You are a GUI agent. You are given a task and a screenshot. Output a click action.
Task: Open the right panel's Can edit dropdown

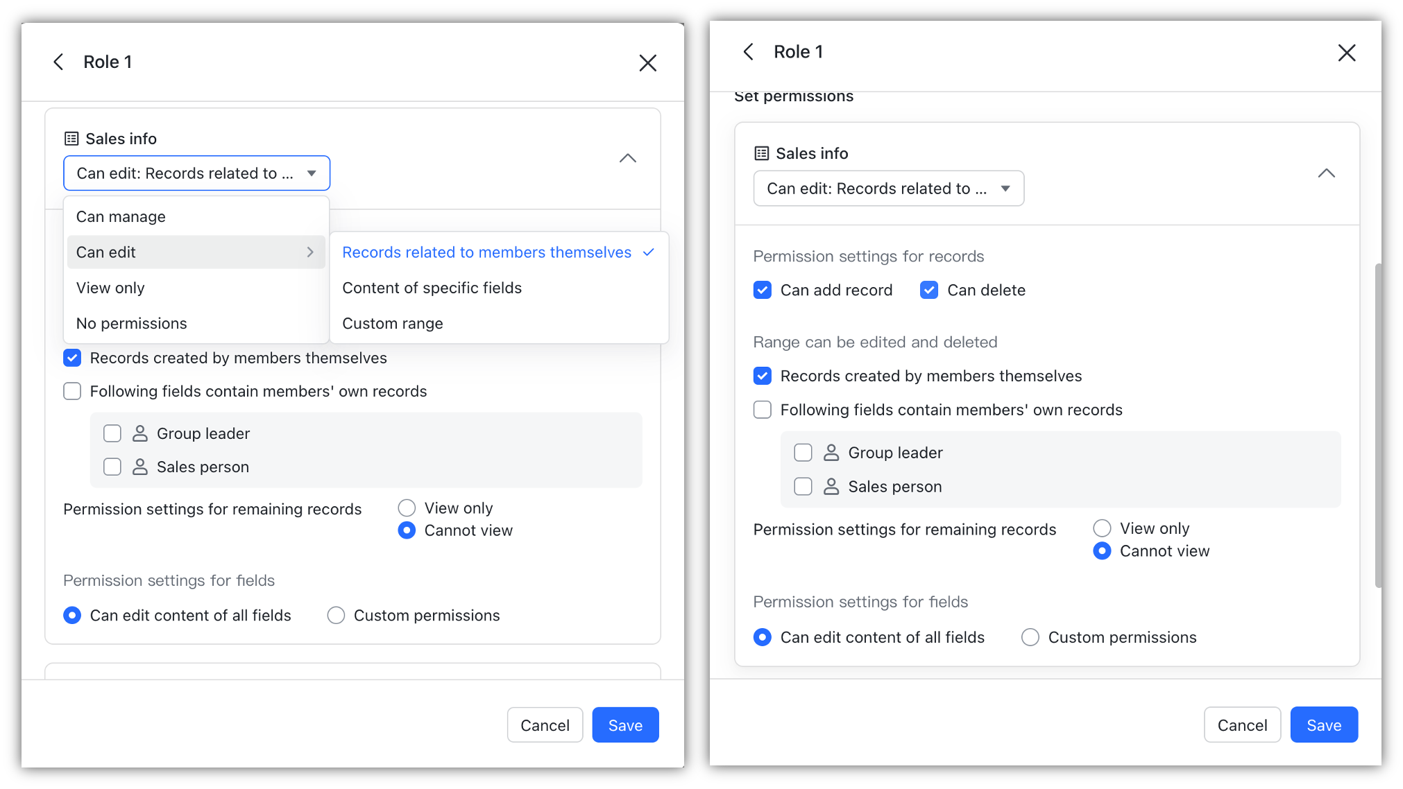pyautogui.click(x=888, y=188)
